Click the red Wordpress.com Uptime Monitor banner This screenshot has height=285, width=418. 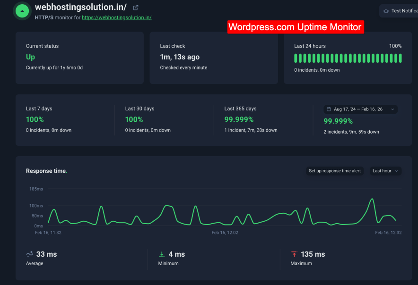[x=296, y=27]
